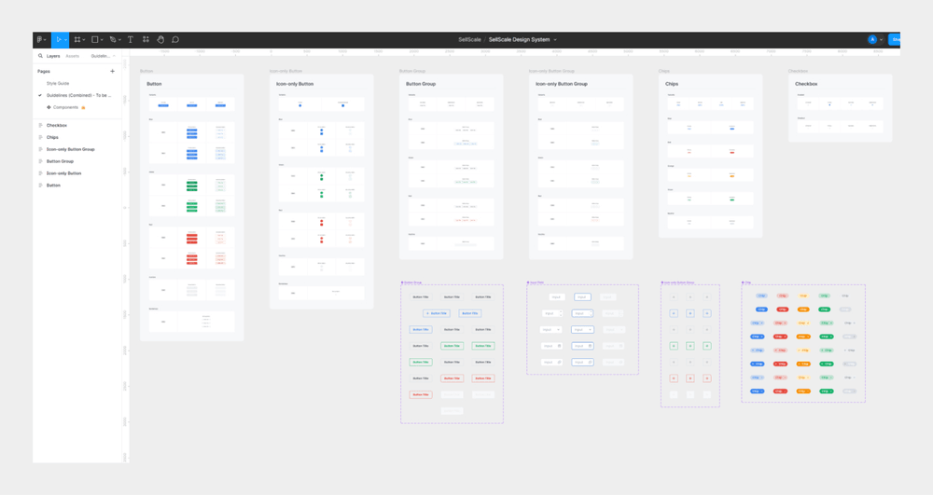933x495 pixels.
Task: Select the Icon-only Button layer
Action: tap(63, 173)
